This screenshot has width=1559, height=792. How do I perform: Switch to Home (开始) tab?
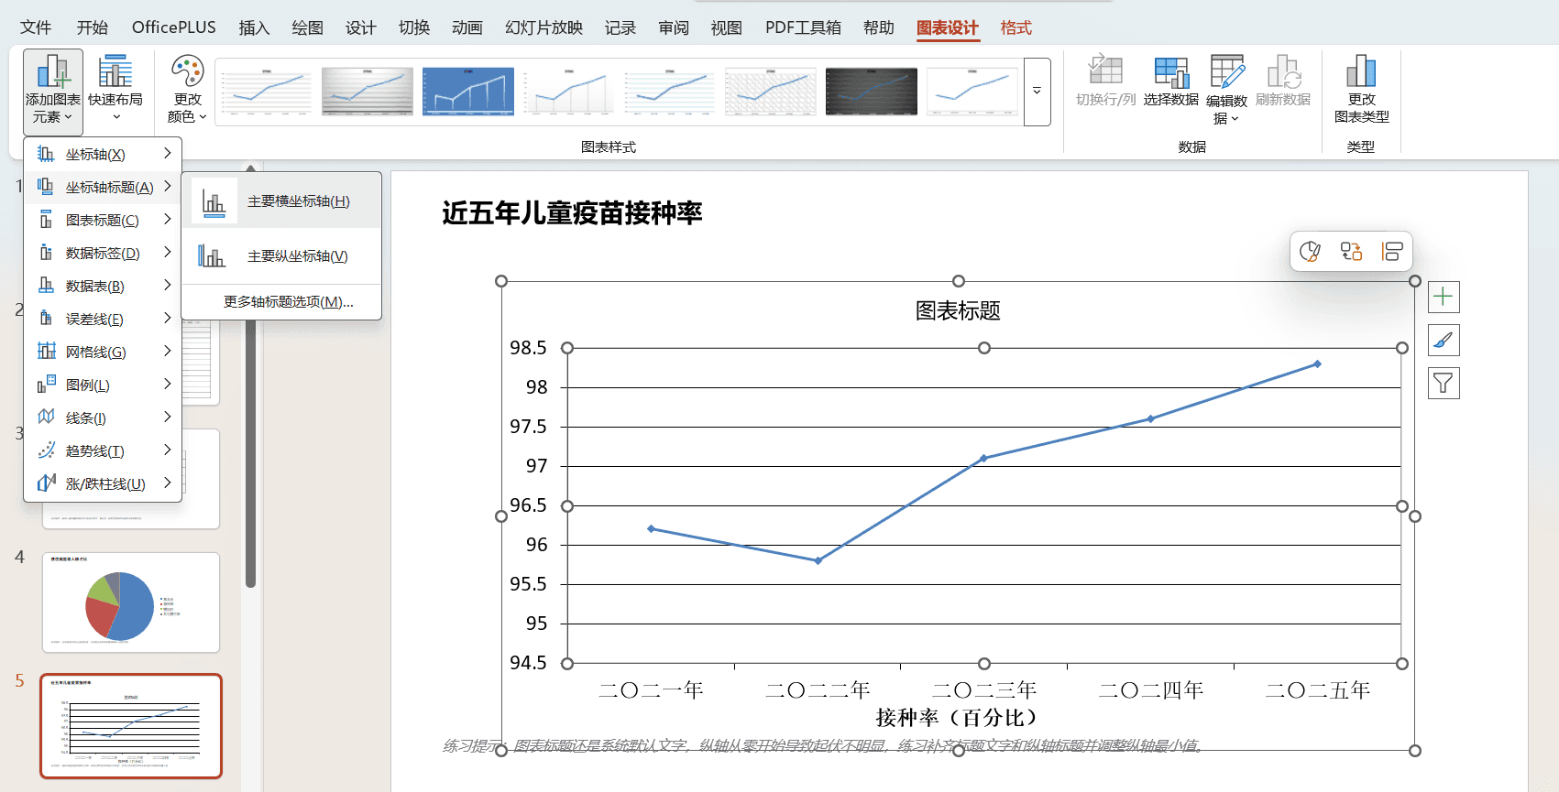tap(92, 27)
